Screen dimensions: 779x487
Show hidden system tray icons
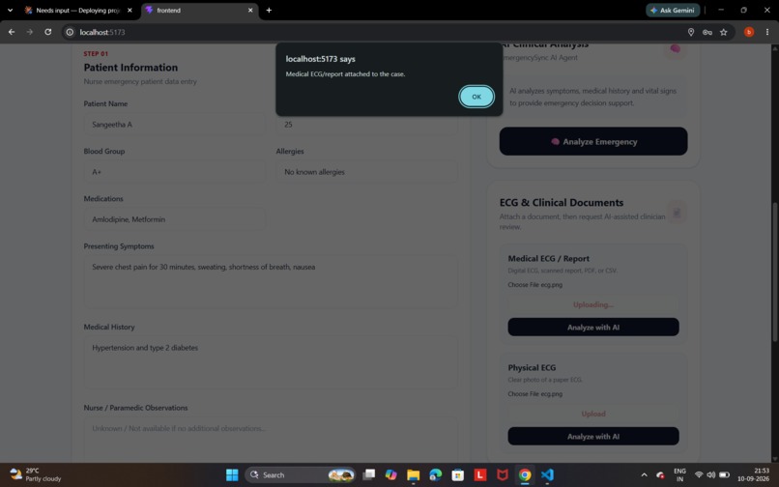coord(644,474)
